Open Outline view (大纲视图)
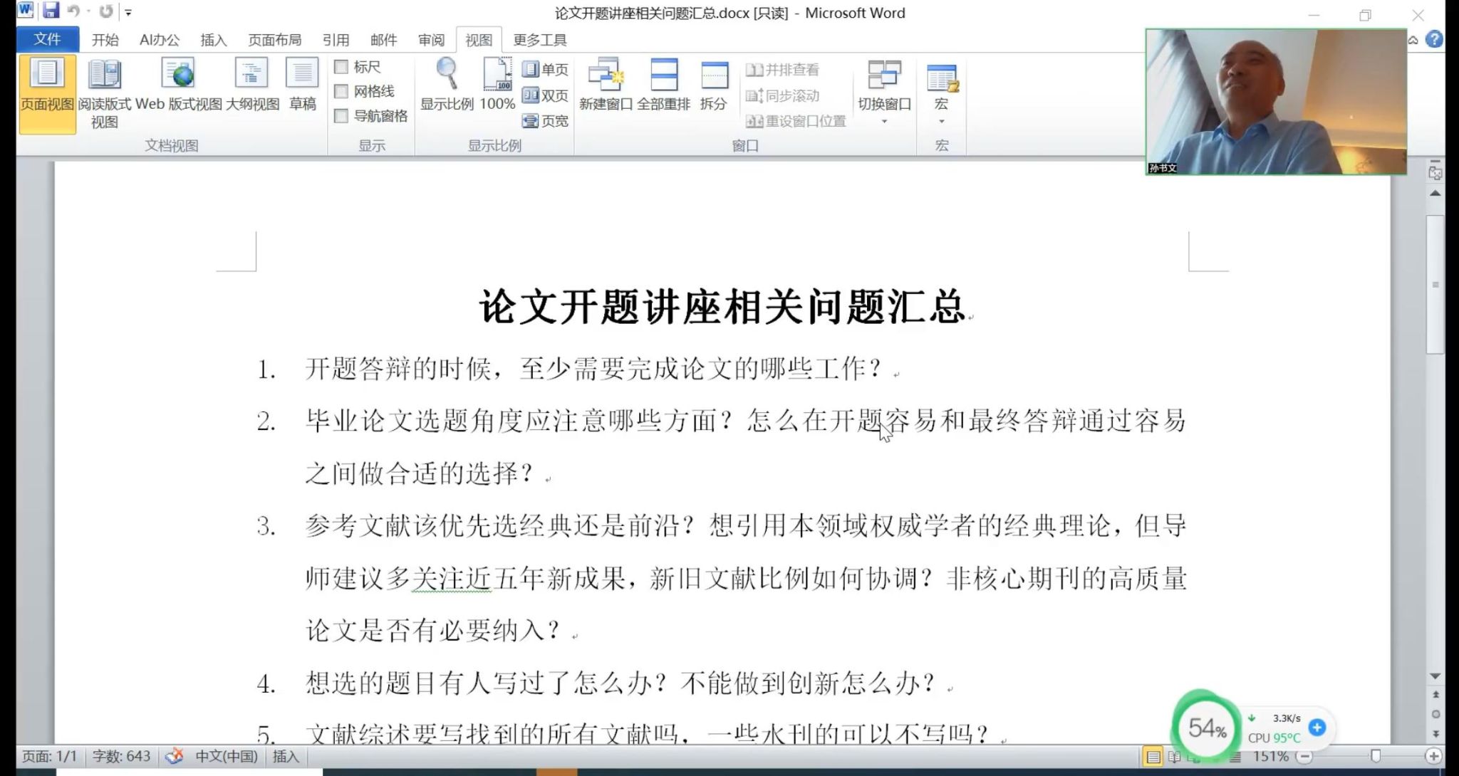1459x776 pixels. [x=252, y=85]
